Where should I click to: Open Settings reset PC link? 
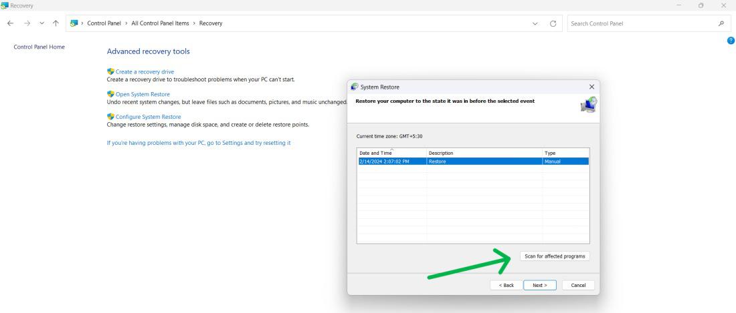point(199,143)
